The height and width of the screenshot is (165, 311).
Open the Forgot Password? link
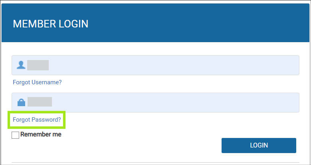tap(37, 120)
